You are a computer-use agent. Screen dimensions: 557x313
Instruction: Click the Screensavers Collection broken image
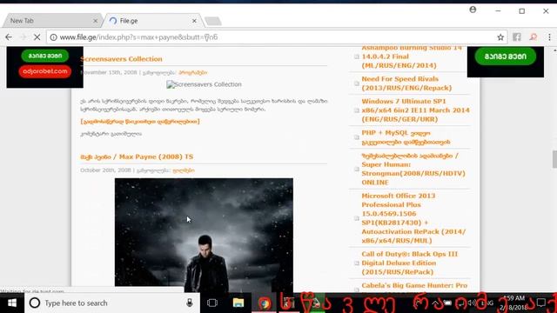pos(204,84)
